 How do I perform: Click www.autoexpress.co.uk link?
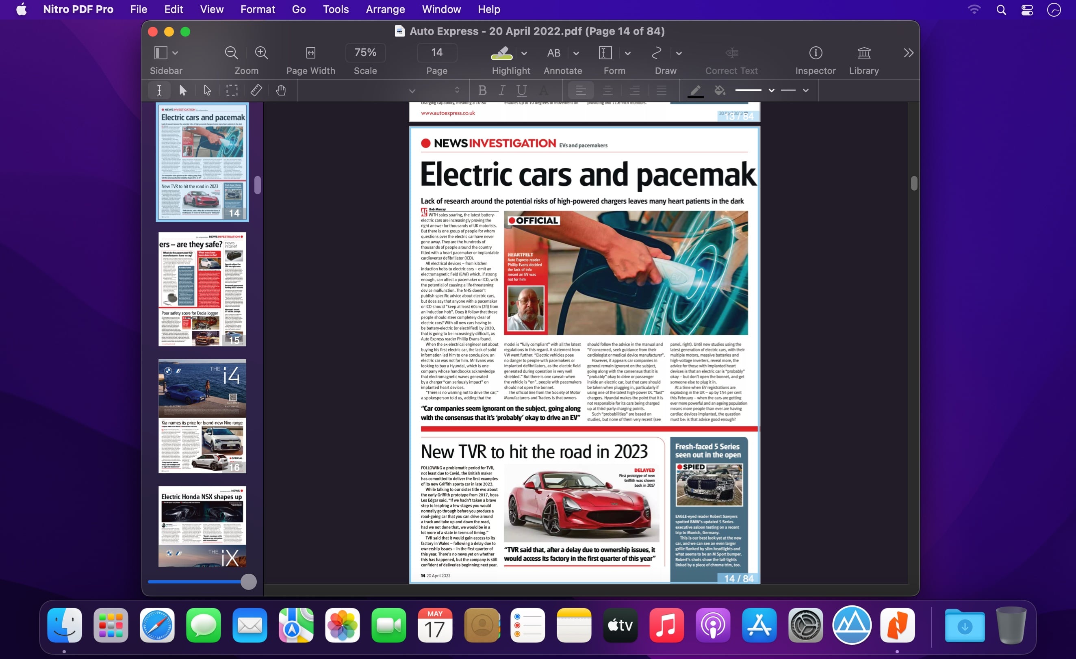[448, 113]
